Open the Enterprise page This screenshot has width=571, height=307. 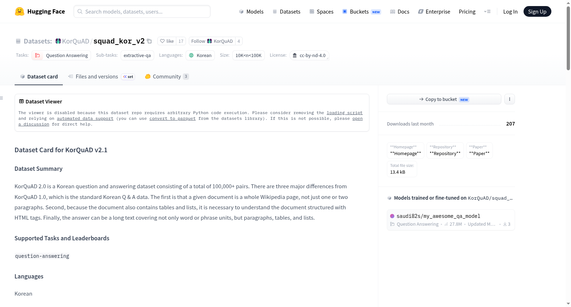click(x=434, y=11)
